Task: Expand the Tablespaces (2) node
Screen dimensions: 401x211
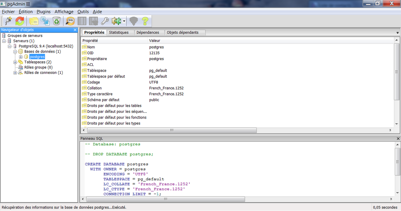Action: 15,62
